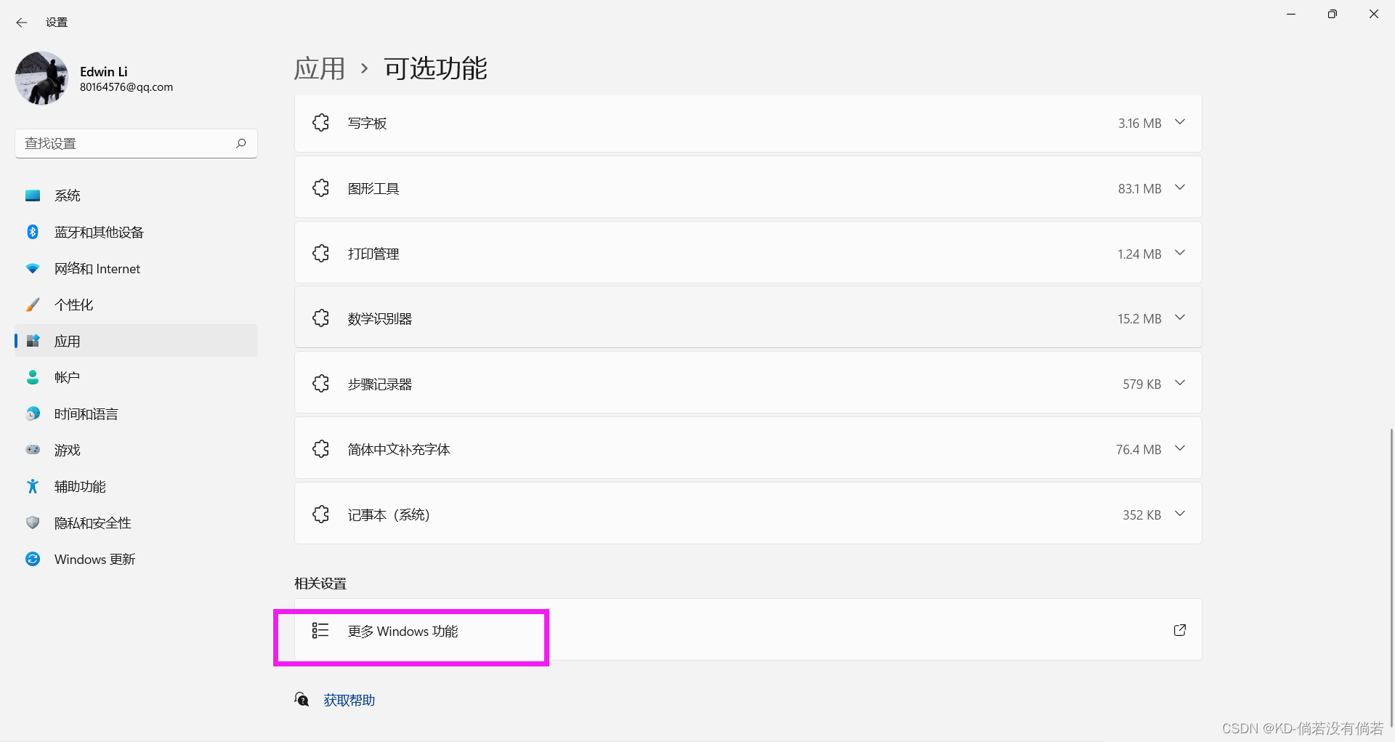Viewport: 1395px width, 742px height.
Task: Open 游戏 category
Action: tap(136, 450)
